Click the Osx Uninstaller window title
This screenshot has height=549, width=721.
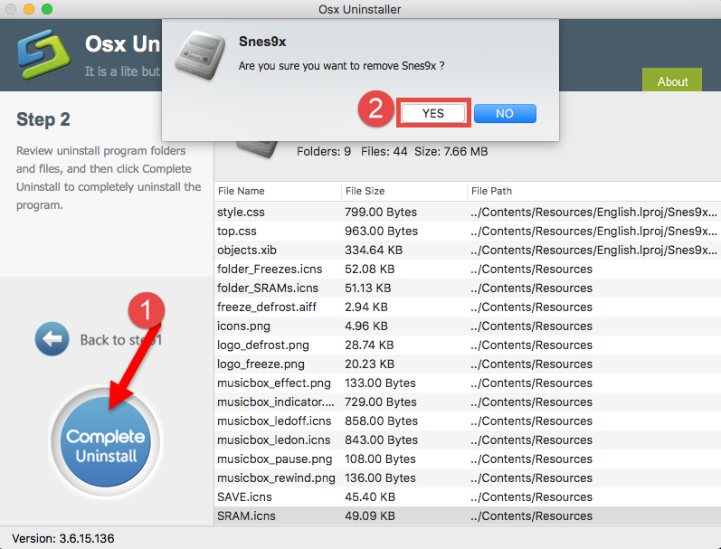pos(359,9)
